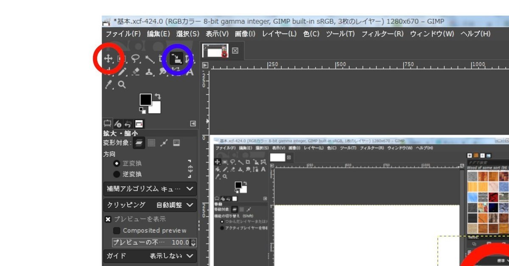
Task: Select the Move tool in the toolbox
Action: 108,59
